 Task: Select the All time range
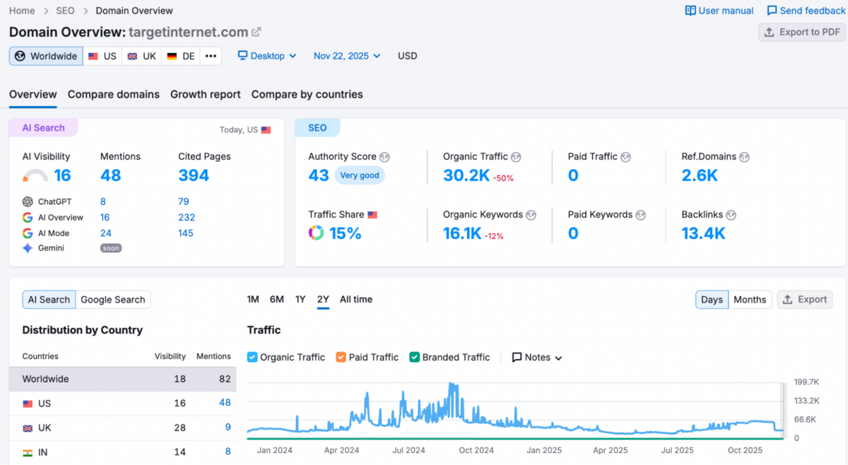pyautogui.click(x=356, y=300)
